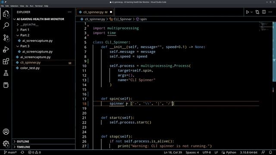Open Explorer Views and More Actions ellipsis
This screenshot has height=155, width=276.
[x=69, y=12]
